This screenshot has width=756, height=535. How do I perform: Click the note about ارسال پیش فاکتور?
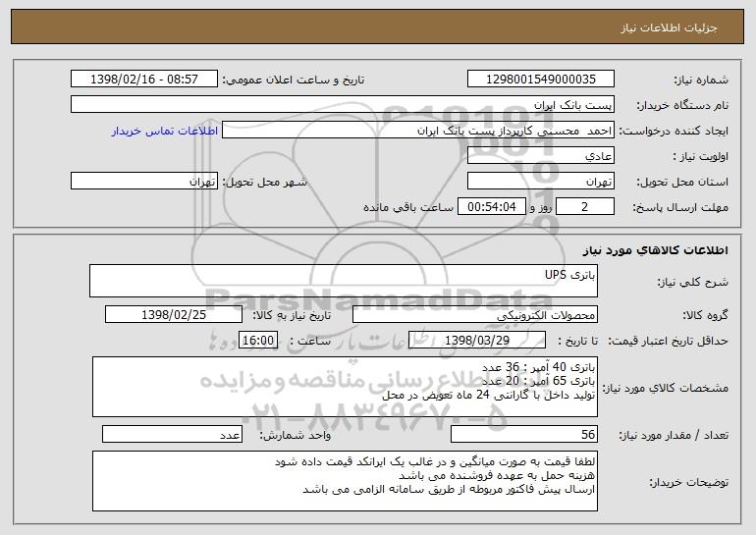click(449, 489)
